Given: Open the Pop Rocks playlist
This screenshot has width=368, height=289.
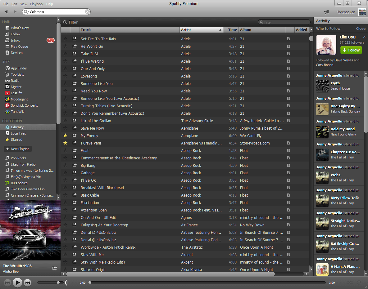Looking at the screenshot, I should [18, 158].
